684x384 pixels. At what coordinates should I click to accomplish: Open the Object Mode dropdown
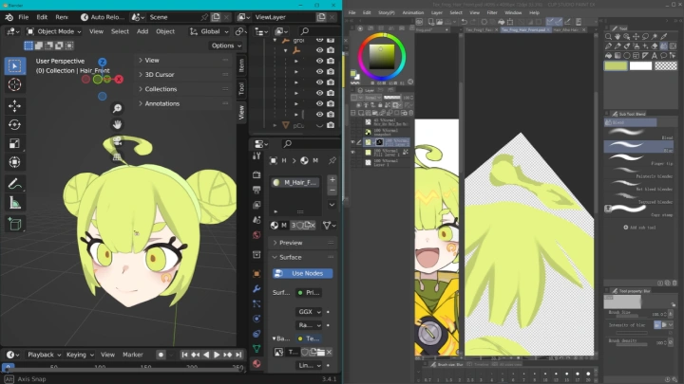tap(53, 31)
